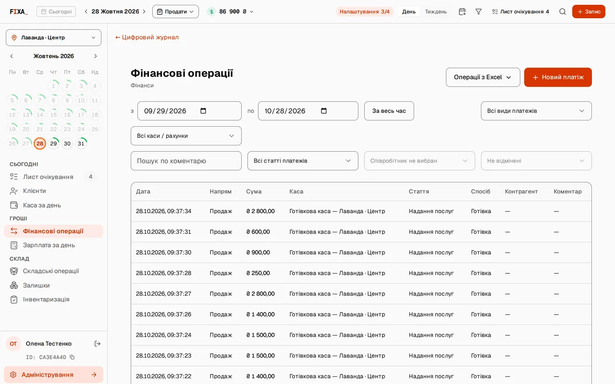The height and width of the screenshot is (384, 615).
Task: Click the ₴ 900,00 amount cell
Action: [258, 252]
